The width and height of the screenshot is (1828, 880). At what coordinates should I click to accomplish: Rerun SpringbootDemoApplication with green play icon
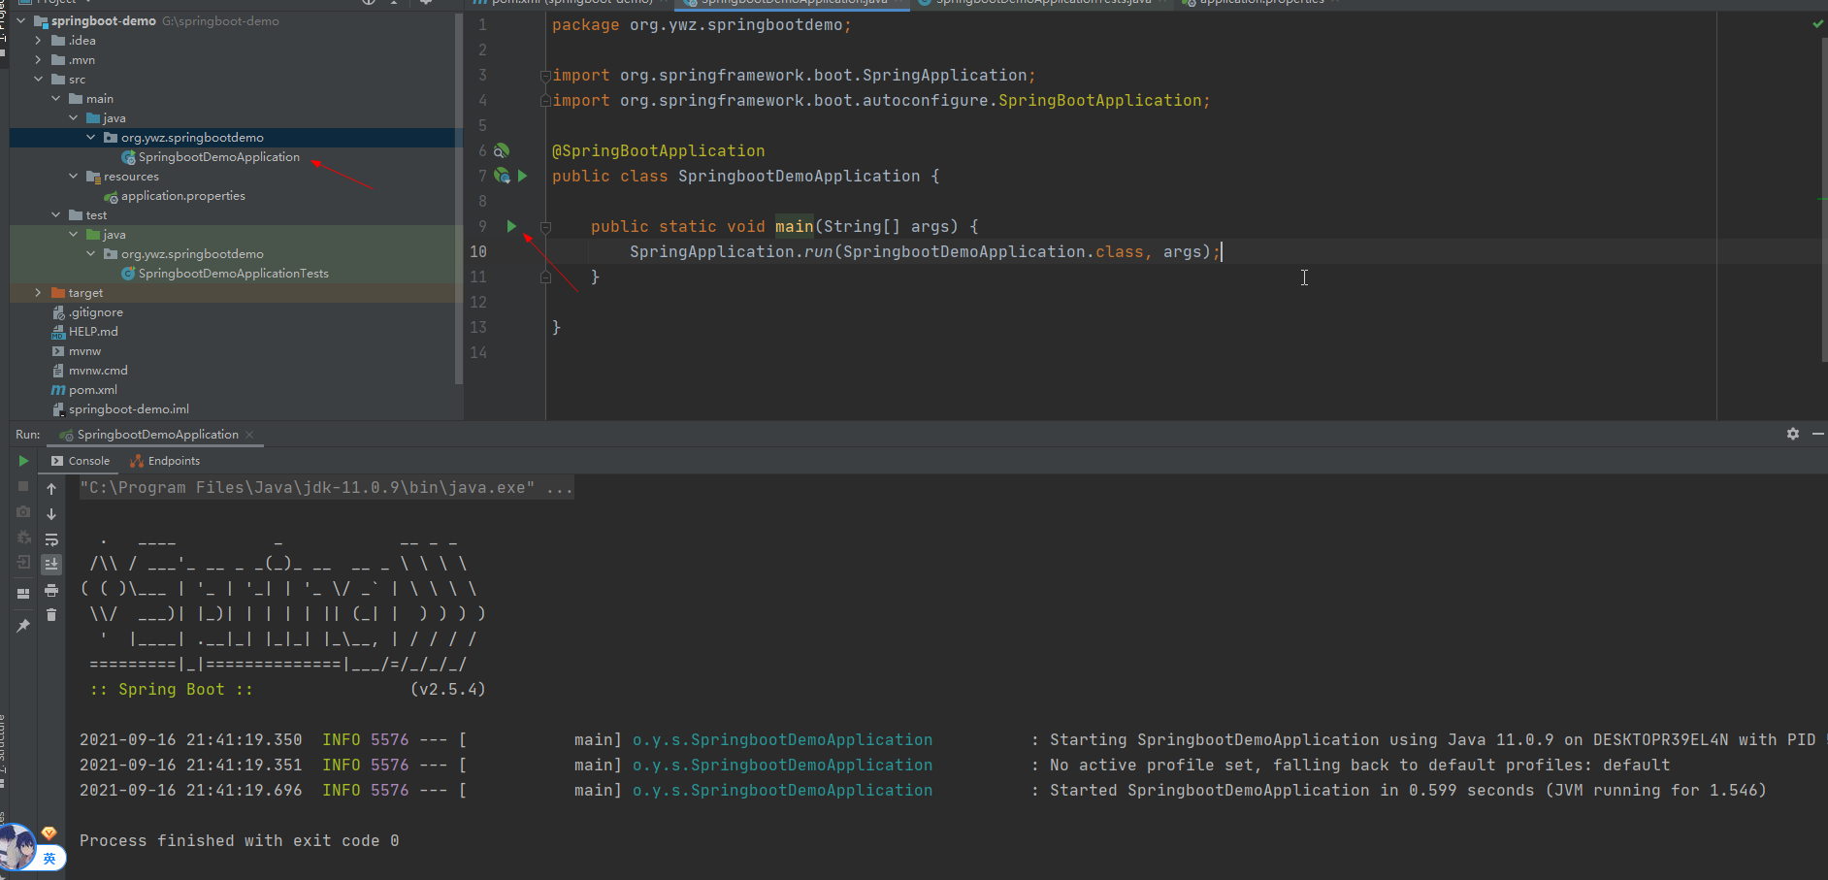23,461
